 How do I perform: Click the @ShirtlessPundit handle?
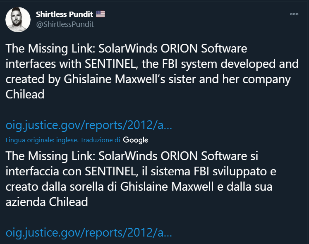pos(65,24)
